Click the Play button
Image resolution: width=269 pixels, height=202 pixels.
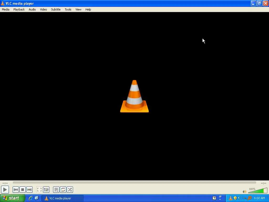coord(5,190)
